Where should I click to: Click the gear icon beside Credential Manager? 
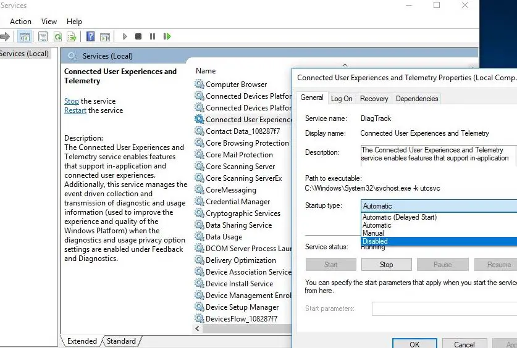199,201
